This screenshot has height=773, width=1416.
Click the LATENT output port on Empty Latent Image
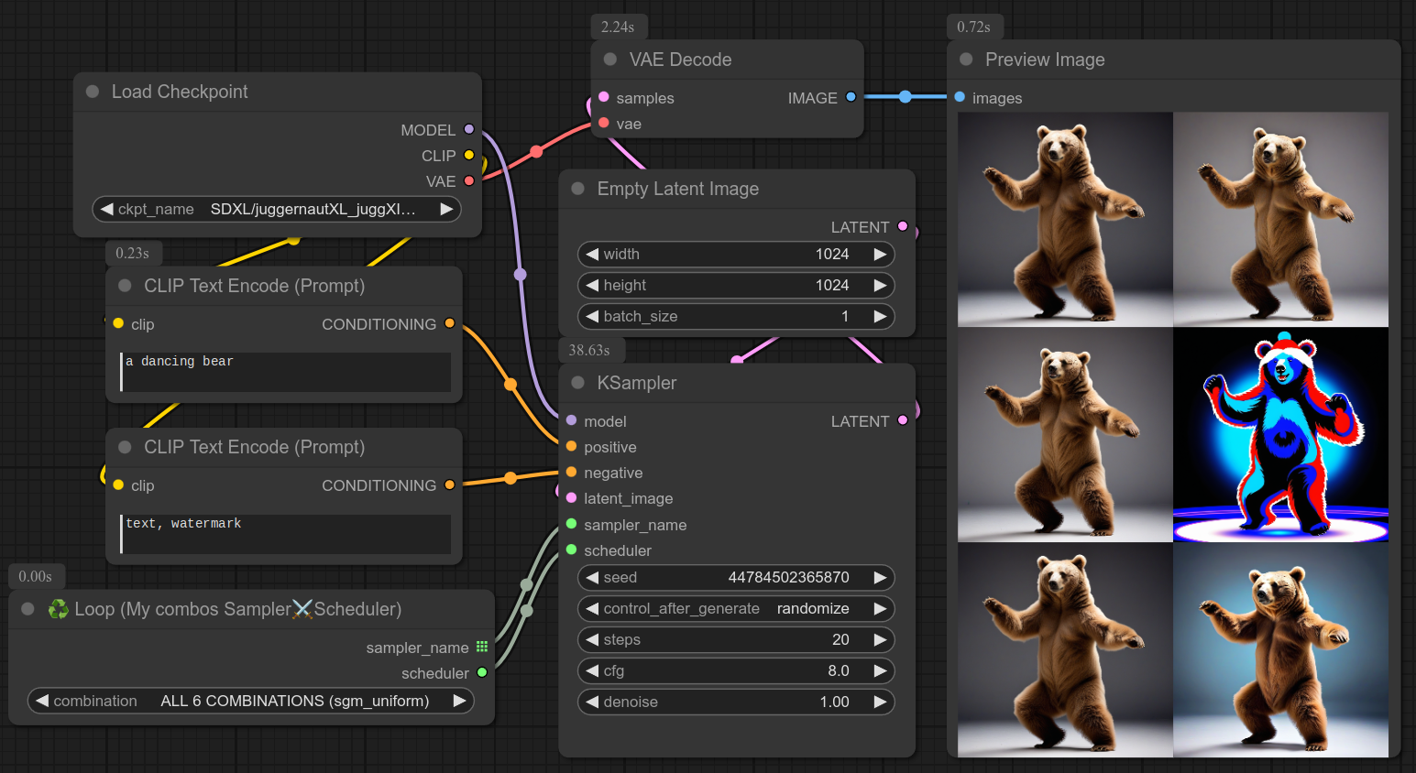tap(903, 226)
